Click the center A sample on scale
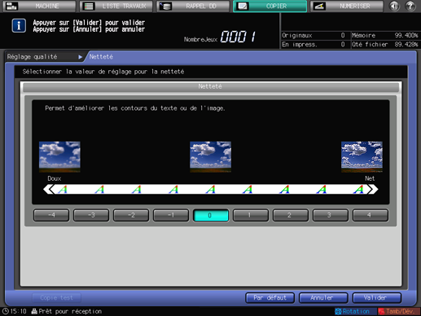This screenshot has height=316, width=421. pyautogui.click(x=211, y=189)
